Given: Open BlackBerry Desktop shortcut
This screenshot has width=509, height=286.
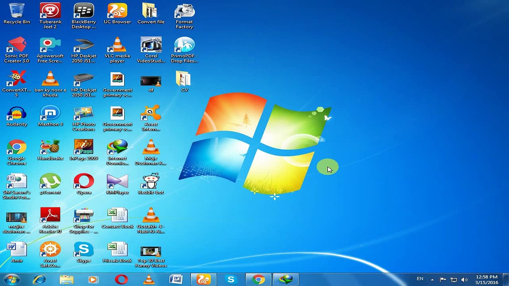Looking at the screenshot, I should (x=84, y=16).
